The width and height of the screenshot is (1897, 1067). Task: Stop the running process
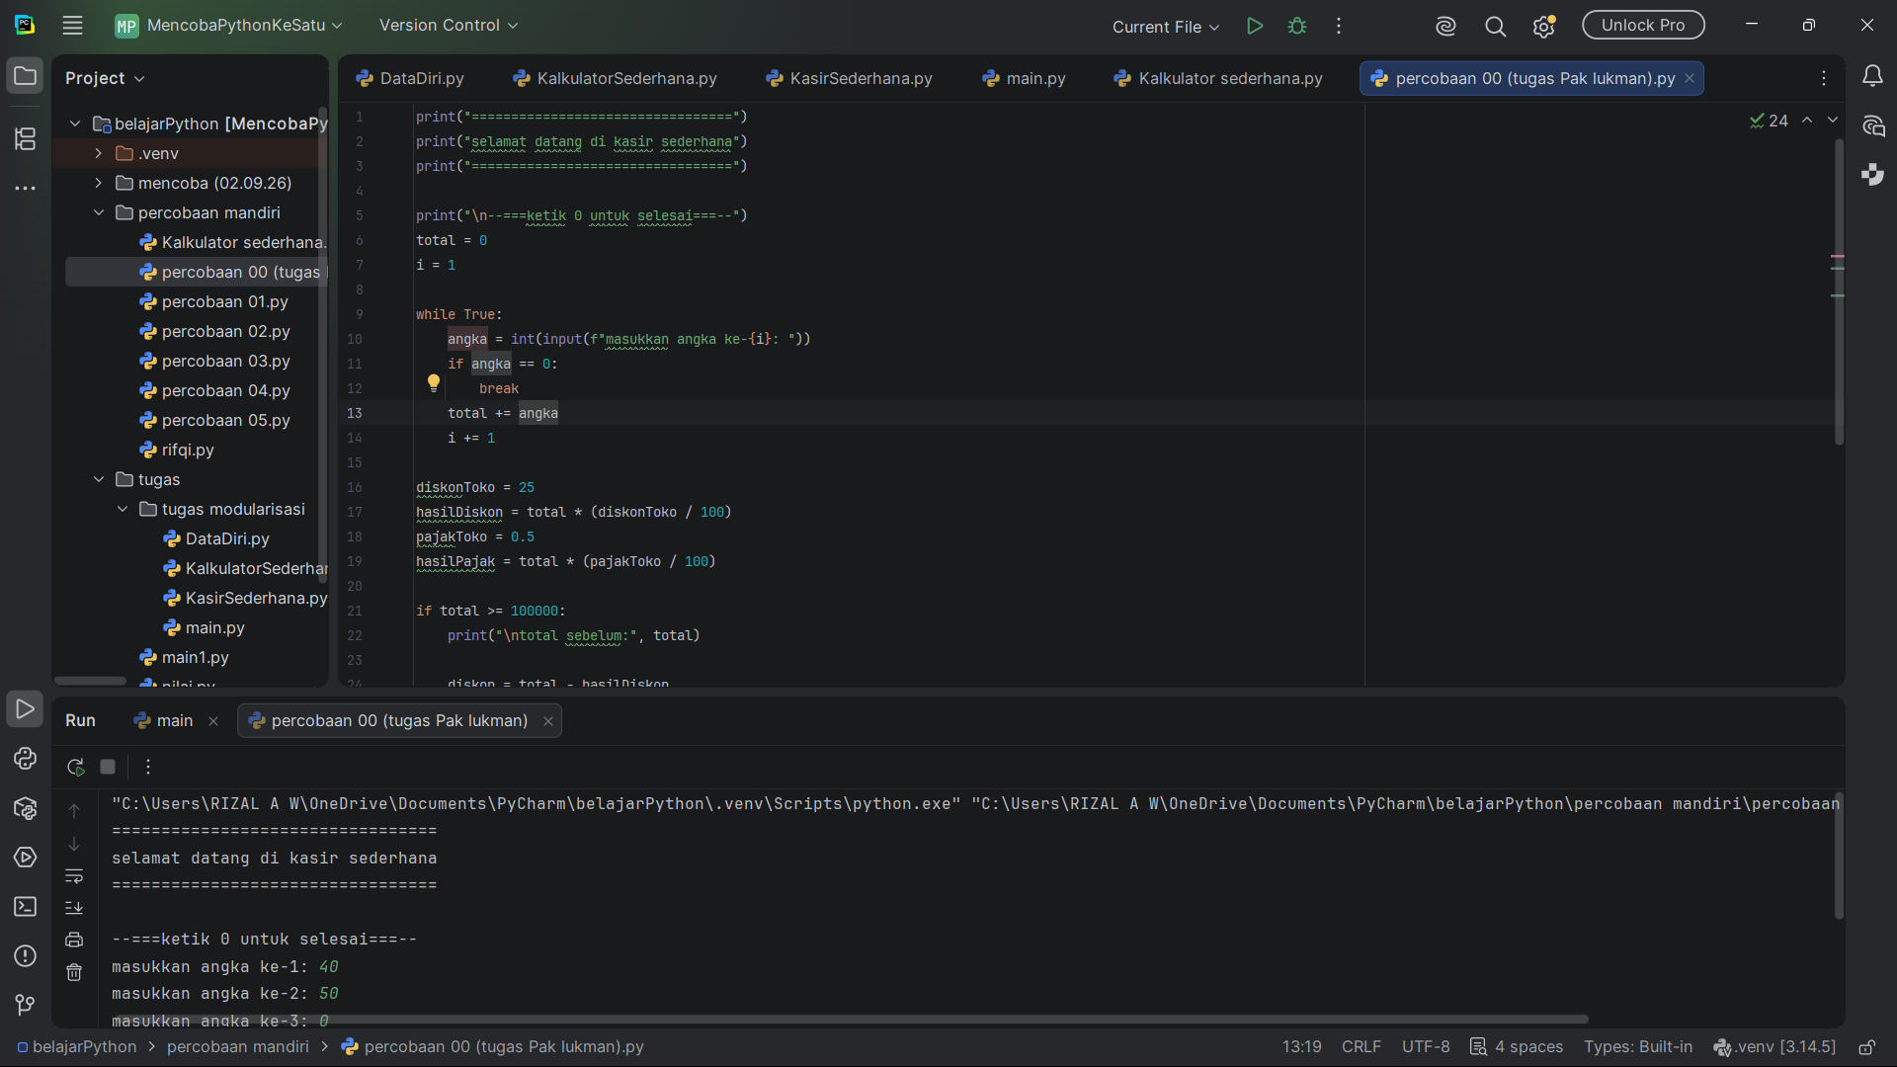(x=108, y=767)
